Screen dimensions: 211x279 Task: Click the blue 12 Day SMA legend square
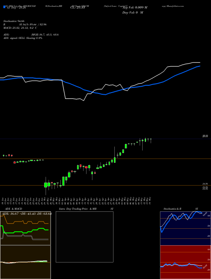4,7
